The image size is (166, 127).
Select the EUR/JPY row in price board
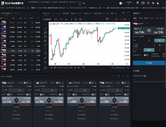coord(21,28)
